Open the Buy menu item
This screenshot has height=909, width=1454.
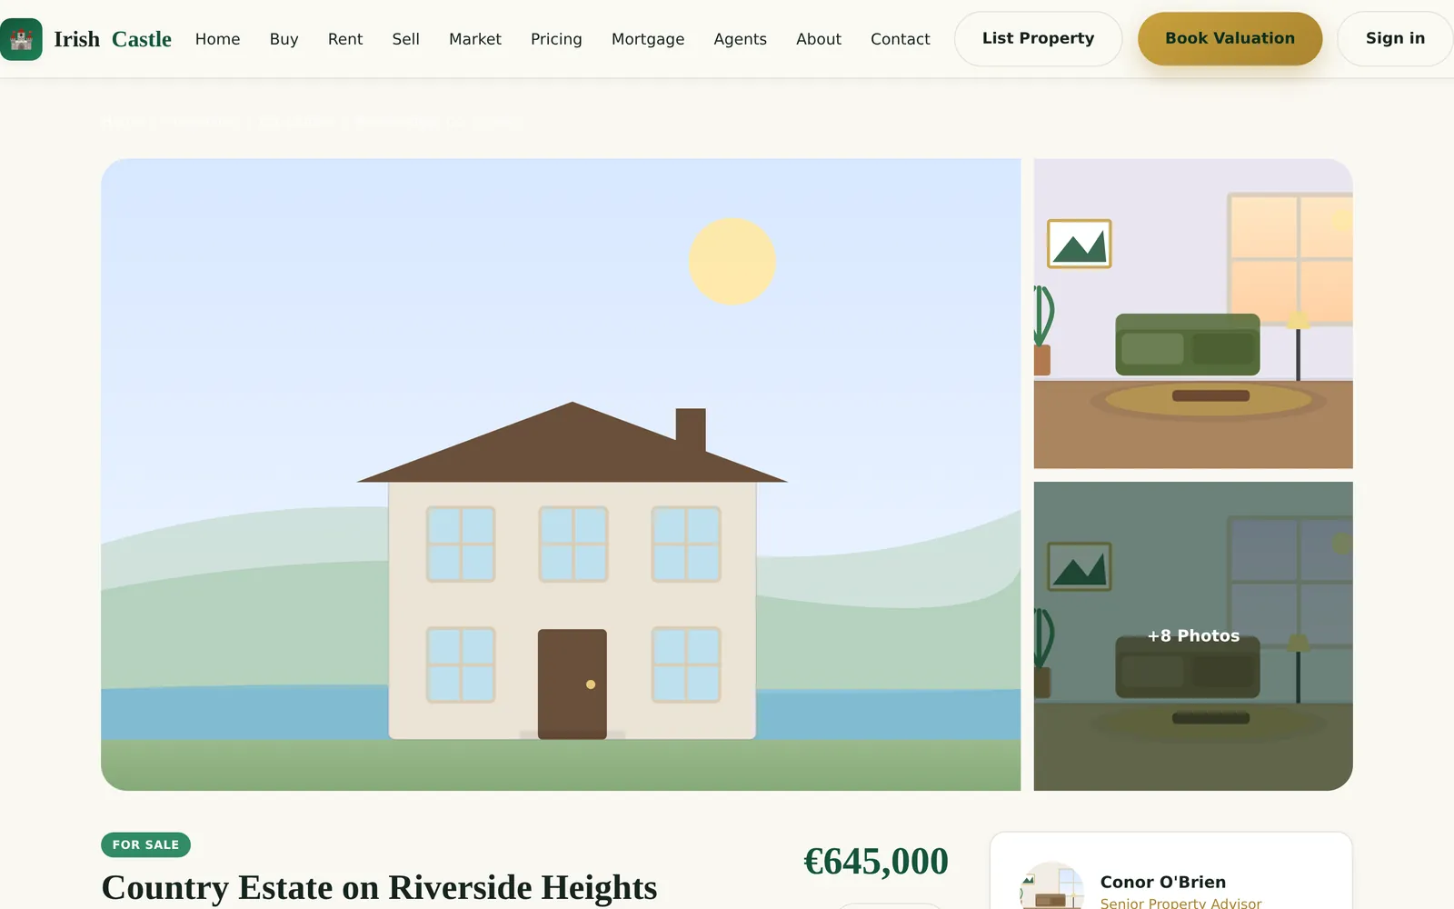point(284,39)
